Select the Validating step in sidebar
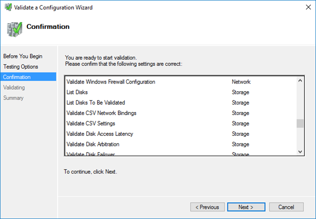 point(14,87)
